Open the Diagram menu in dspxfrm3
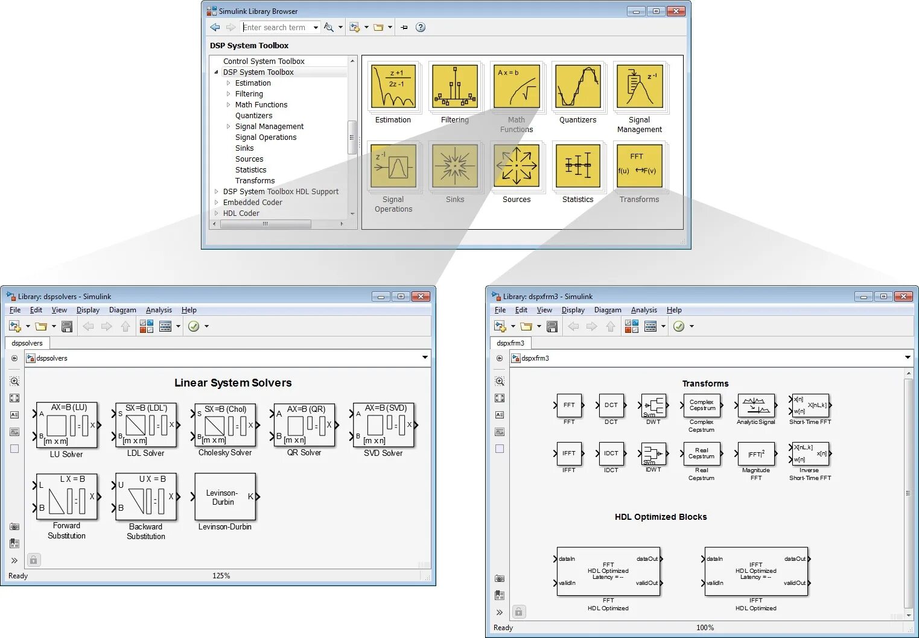The height and width of the screenshot is (638, 919). point(608,310)
